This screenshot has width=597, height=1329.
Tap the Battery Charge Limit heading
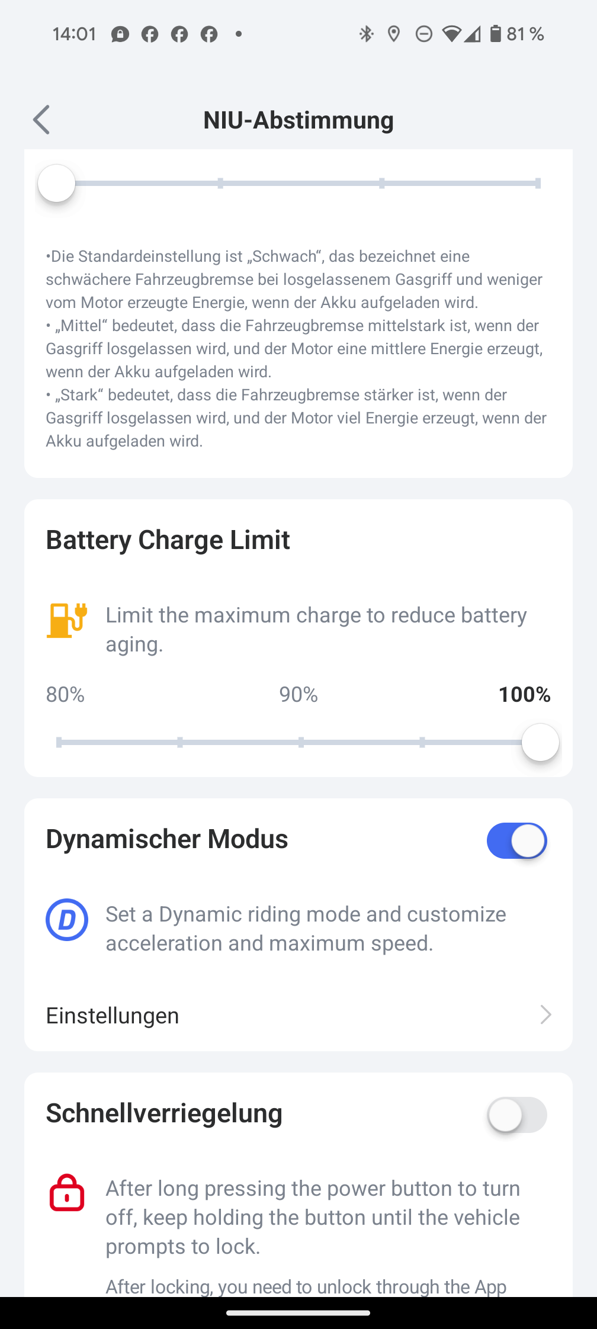(168, 540)
